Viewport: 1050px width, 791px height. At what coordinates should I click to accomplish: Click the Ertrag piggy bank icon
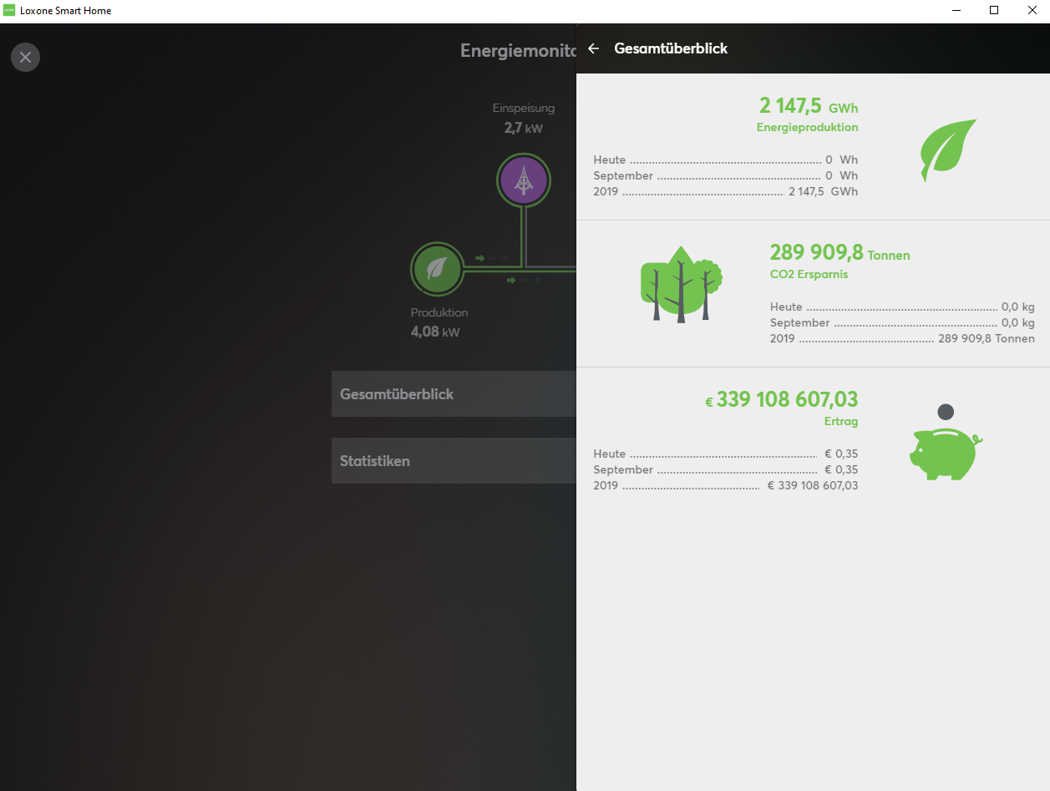tap(946, 444)
